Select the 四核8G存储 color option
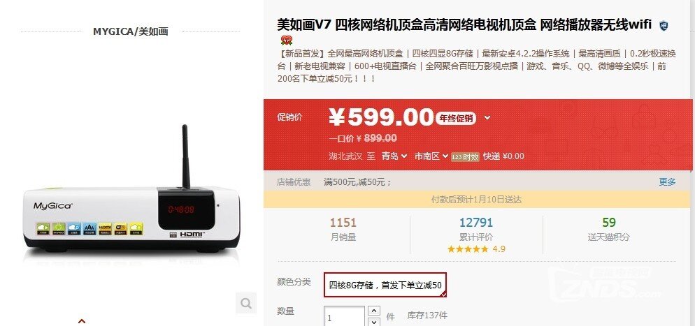695x326 pixels. (385, 286)
